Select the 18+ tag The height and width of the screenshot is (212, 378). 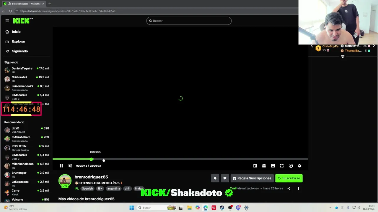coord(100,188)
